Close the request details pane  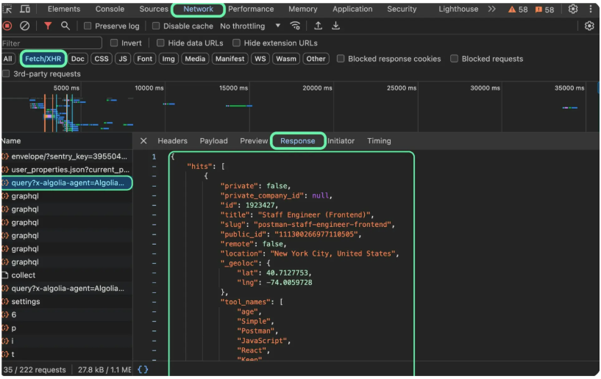coord(143,141)
